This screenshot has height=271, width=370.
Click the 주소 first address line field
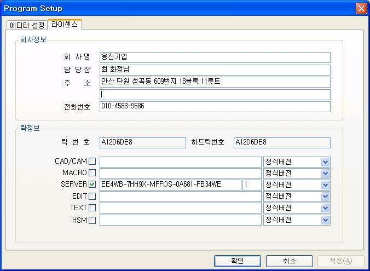(215, 82)
